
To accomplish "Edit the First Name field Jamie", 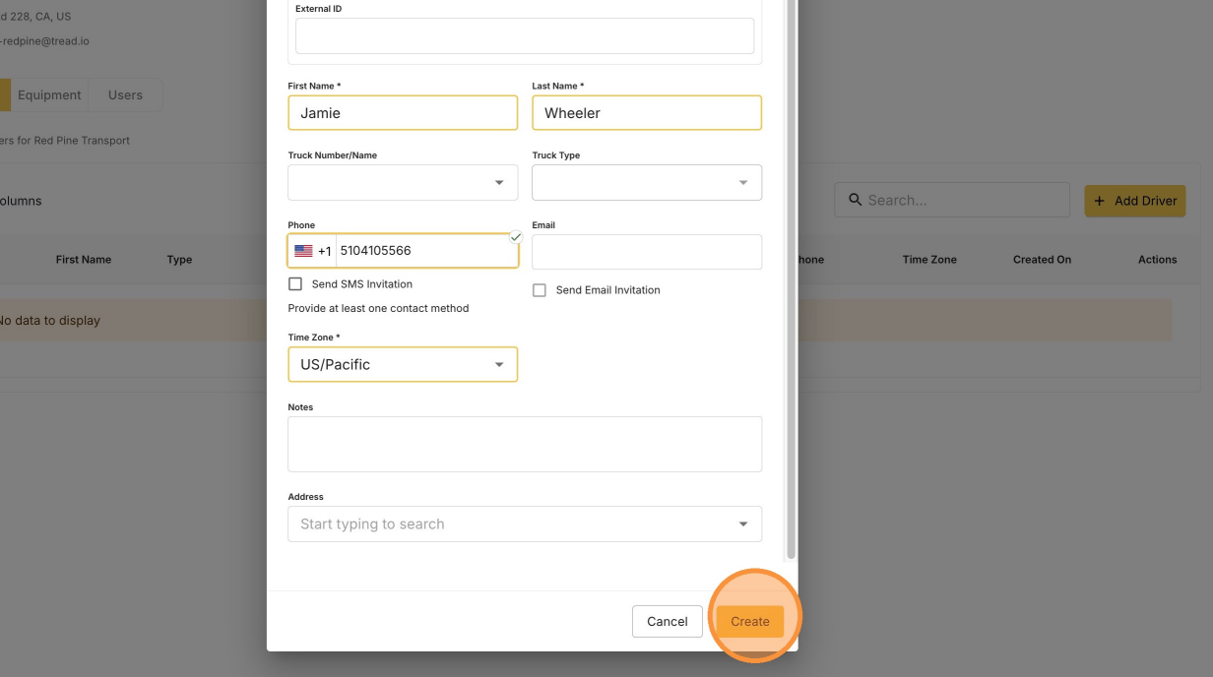I will click(403, 113).
